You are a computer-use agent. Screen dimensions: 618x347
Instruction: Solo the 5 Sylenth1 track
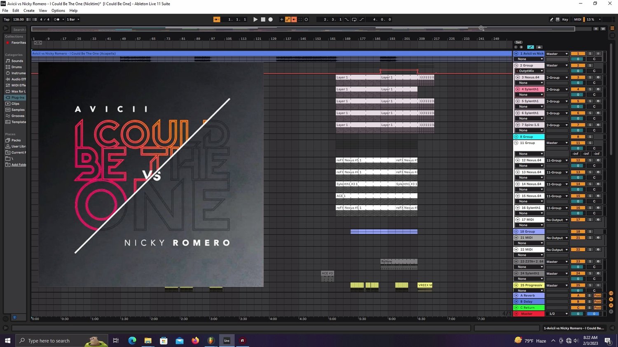tap(590, 101)
